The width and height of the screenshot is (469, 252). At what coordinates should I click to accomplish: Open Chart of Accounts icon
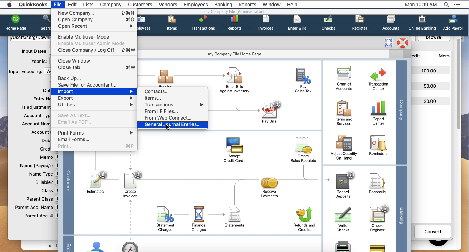coord(344,74)
